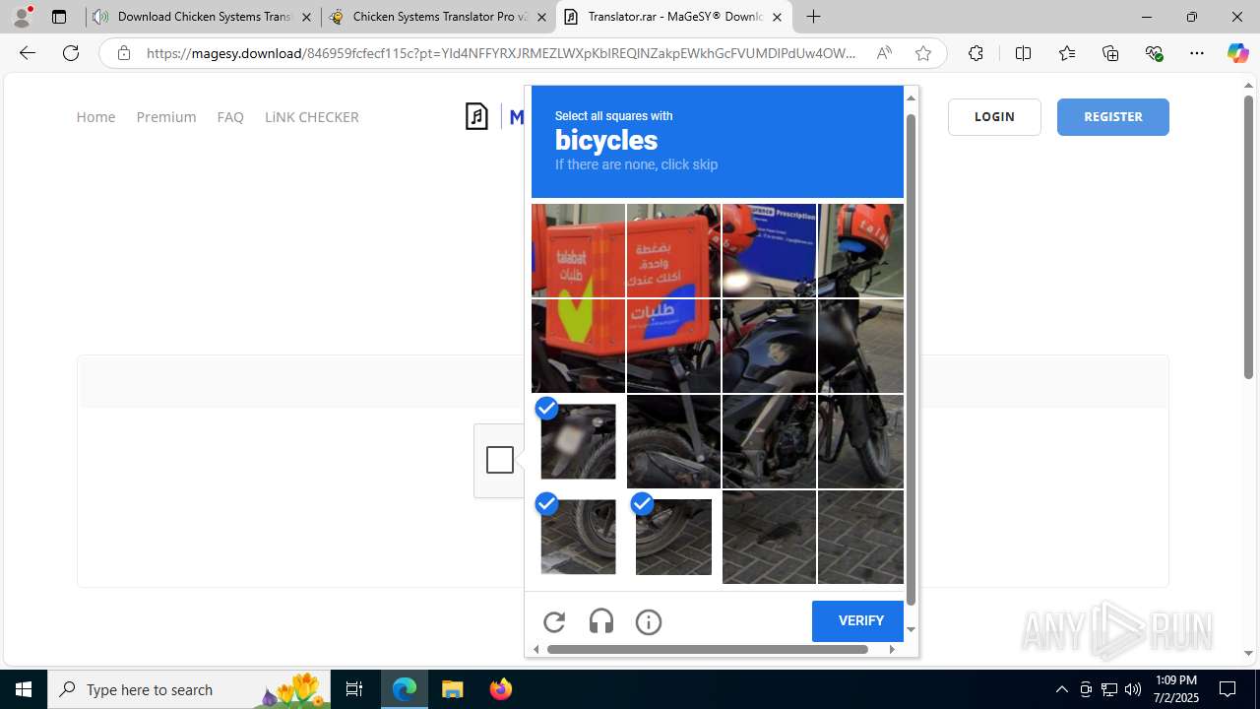
Task: Open Task View on the taskbar
Action: [x=354, y=689]
